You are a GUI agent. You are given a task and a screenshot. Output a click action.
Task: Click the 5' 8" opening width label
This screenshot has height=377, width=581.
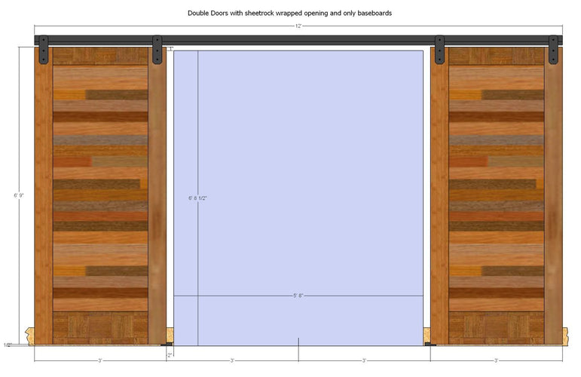click(298, 296)
